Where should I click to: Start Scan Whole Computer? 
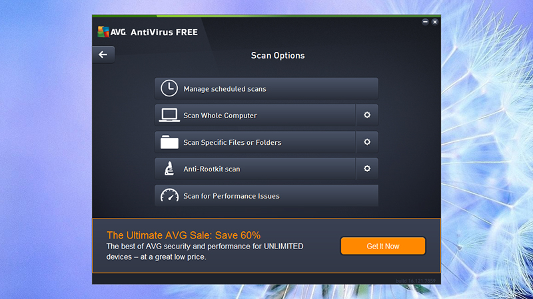click(x=255, y=115)
